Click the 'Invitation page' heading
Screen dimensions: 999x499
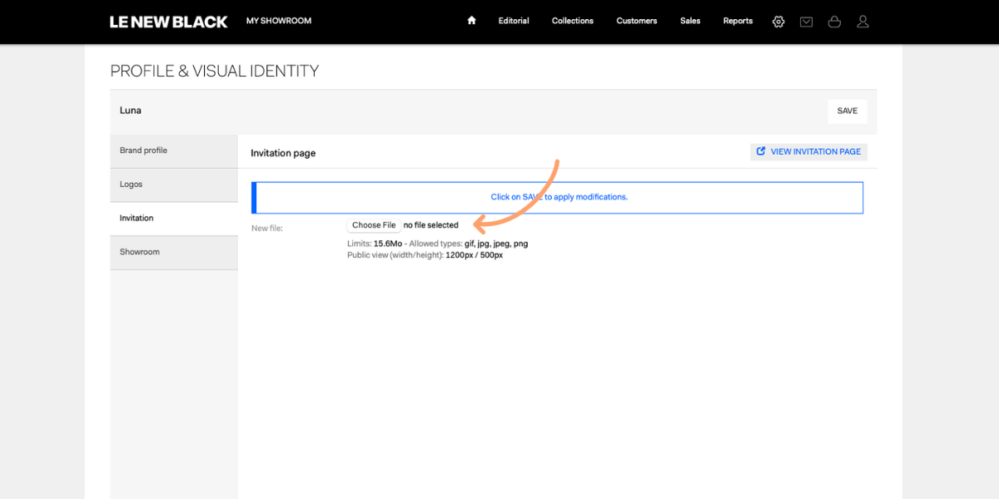283,153
